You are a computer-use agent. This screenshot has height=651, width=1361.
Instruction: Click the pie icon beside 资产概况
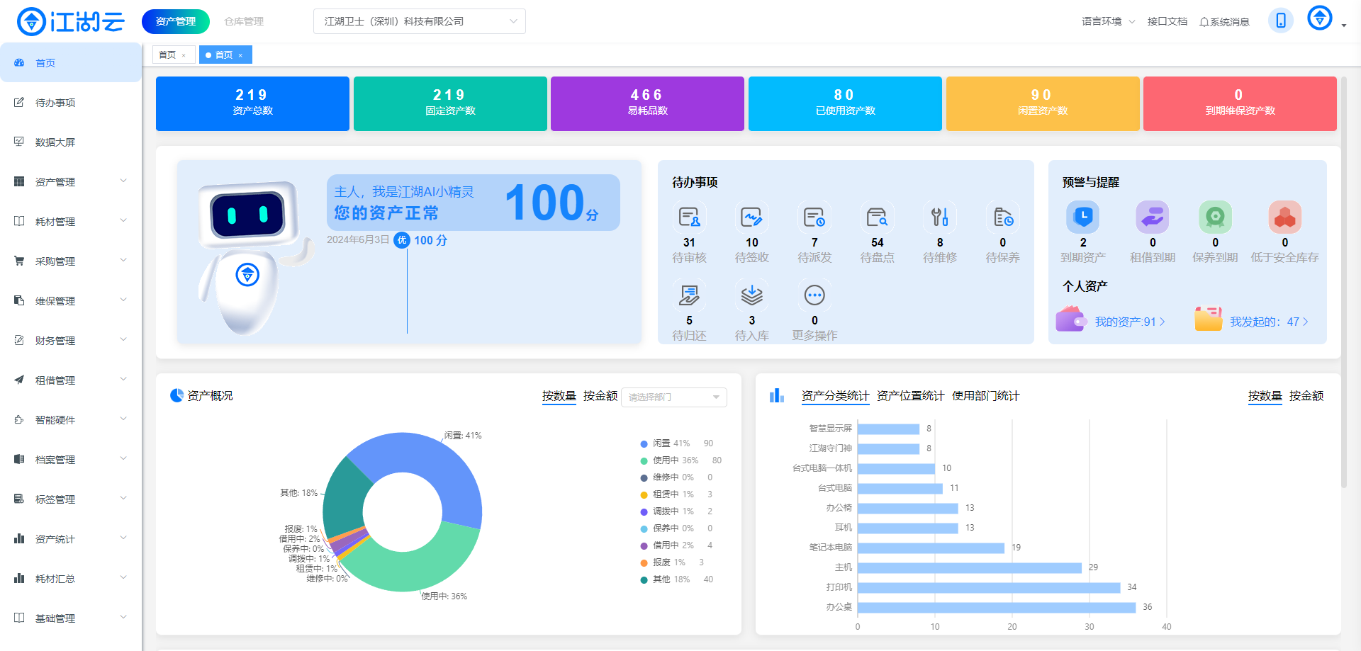click(x=177, y=395)
